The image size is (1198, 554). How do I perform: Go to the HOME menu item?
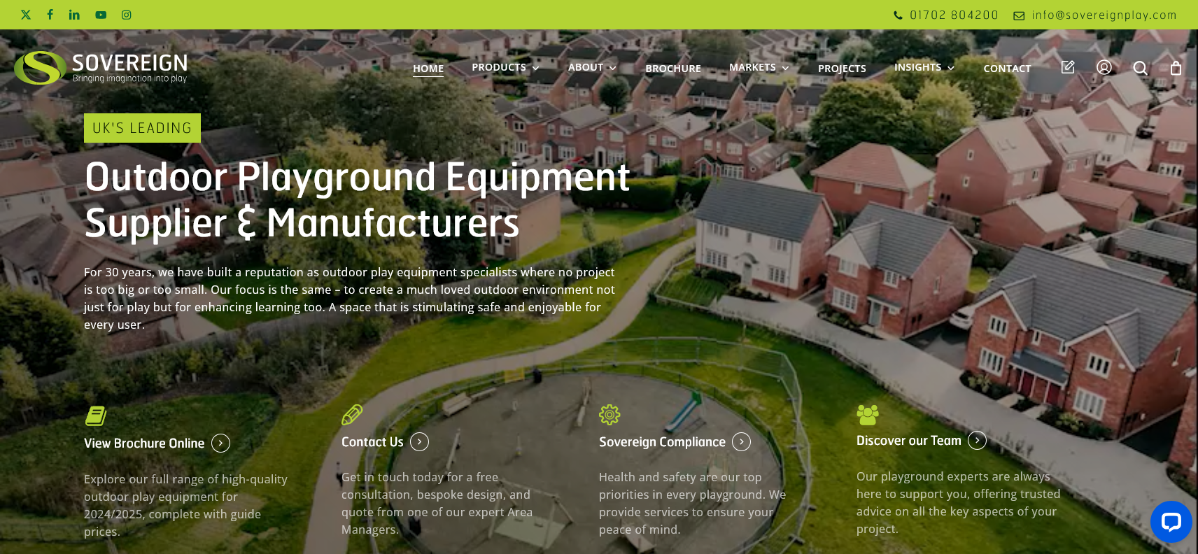428,69
